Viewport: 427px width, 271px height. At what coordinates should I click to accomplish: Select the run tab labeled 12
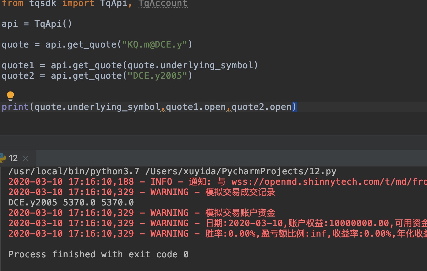coord(13,158)
